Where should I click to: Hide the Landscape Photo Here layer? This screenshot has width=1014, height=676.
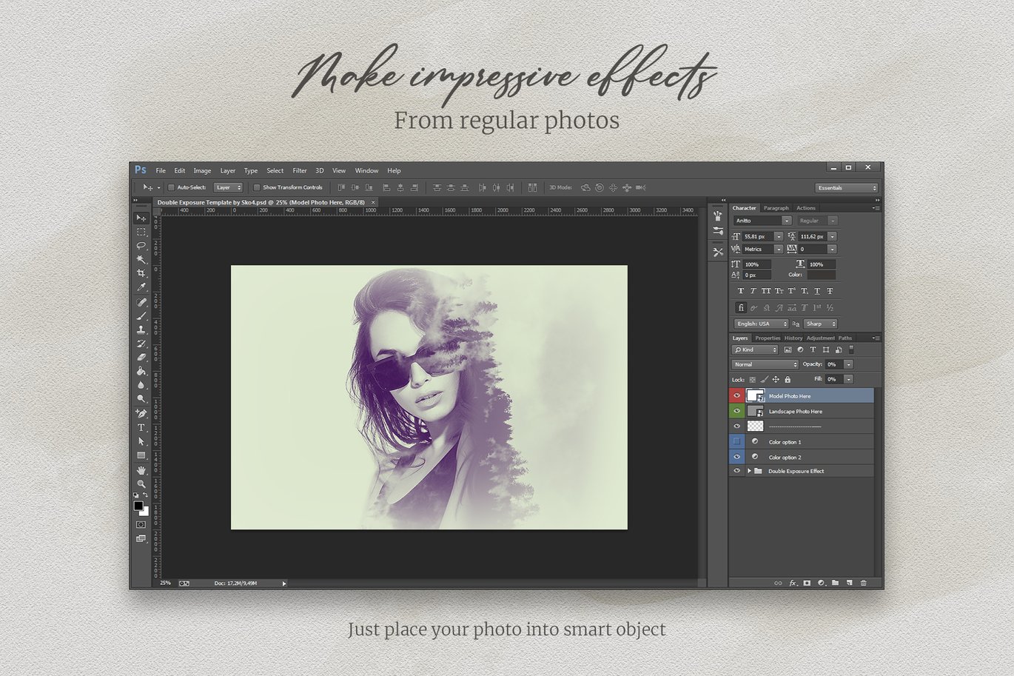point(736,411)
